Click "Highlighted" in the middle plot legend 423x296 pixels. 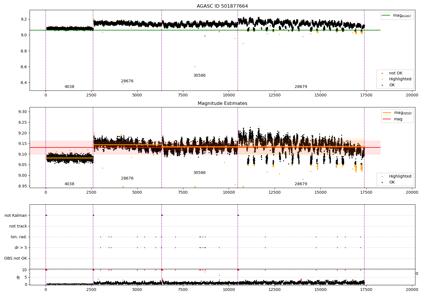pos(397,176)
